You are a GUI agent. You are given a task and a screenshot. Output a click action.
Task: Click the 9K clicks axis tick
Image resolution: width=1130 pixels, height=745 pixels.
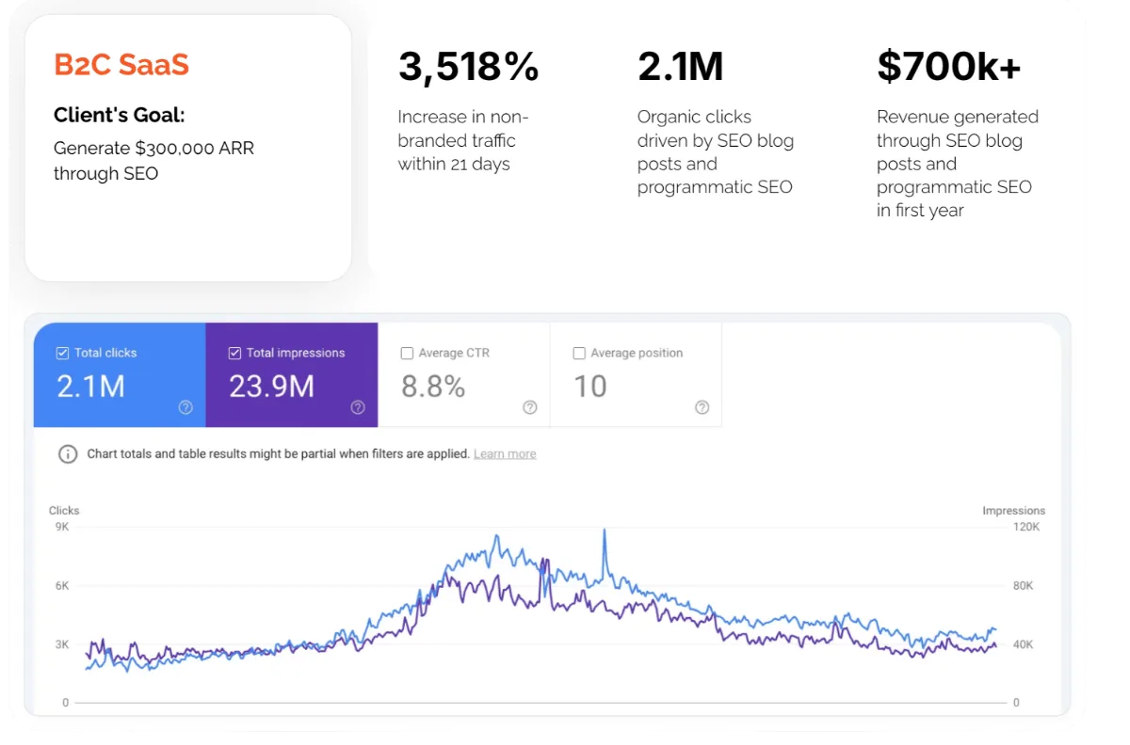pos(62,528)
